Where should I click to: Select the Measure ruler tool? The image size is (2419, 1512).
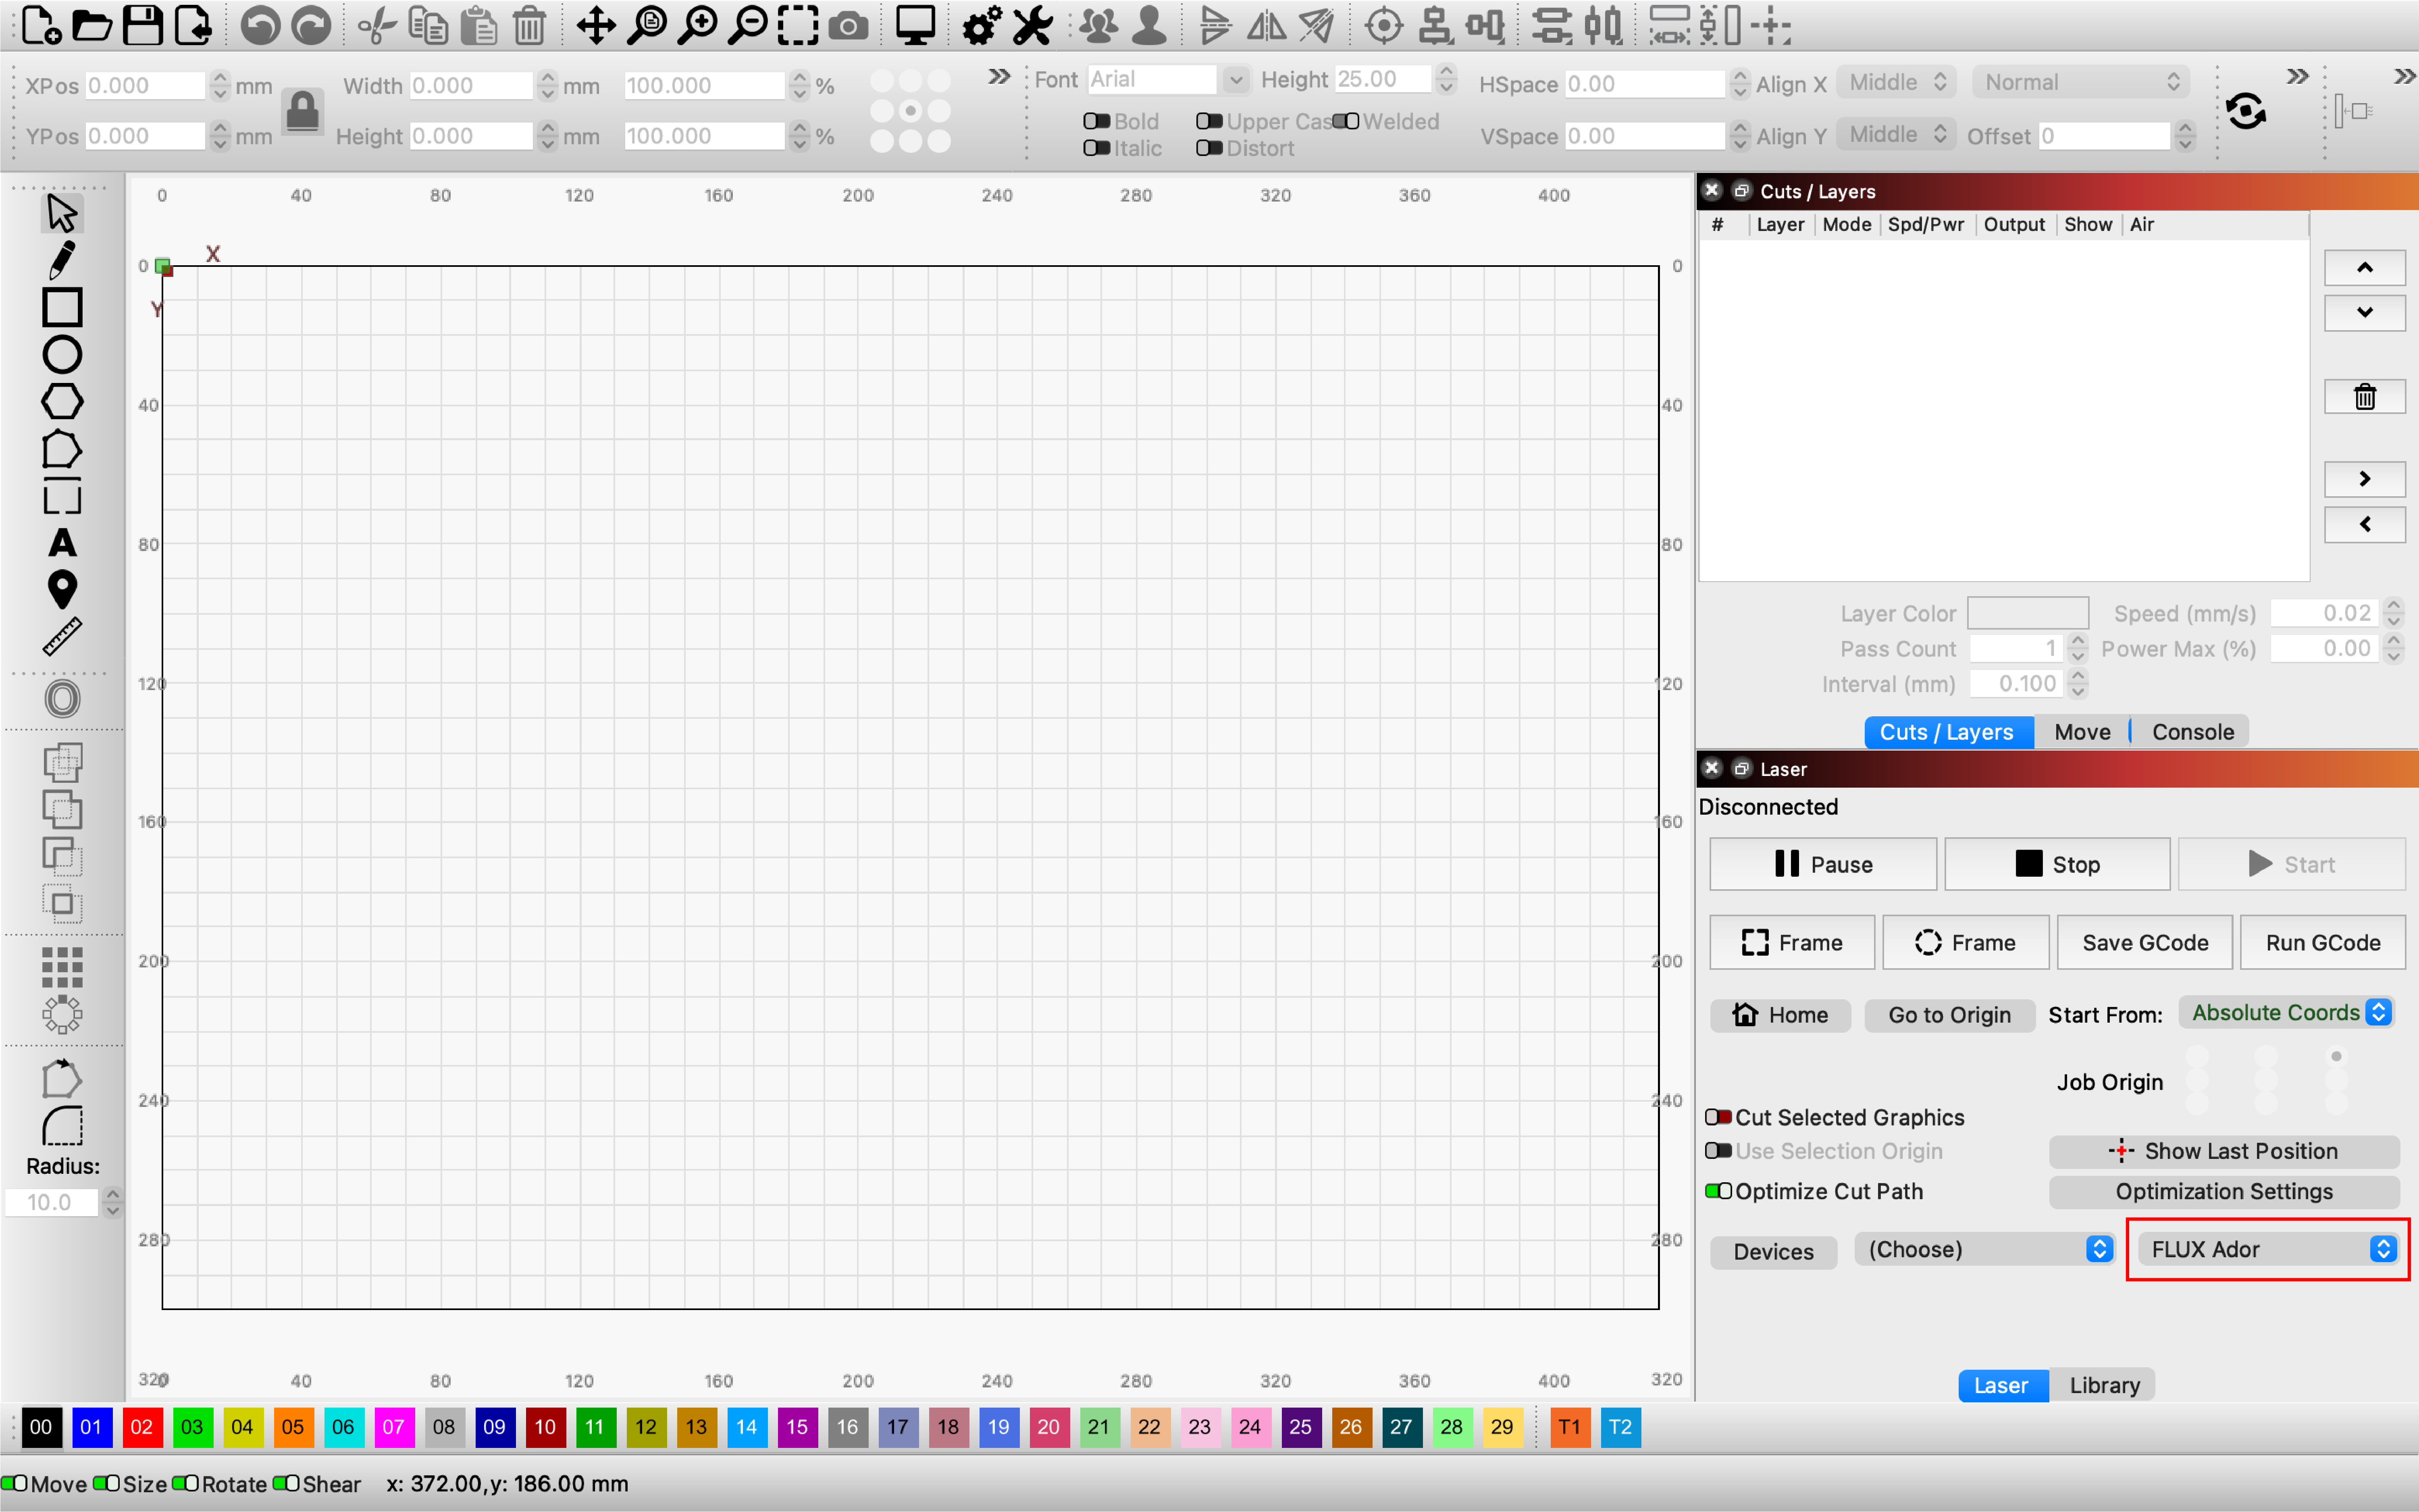pos(62,636)
